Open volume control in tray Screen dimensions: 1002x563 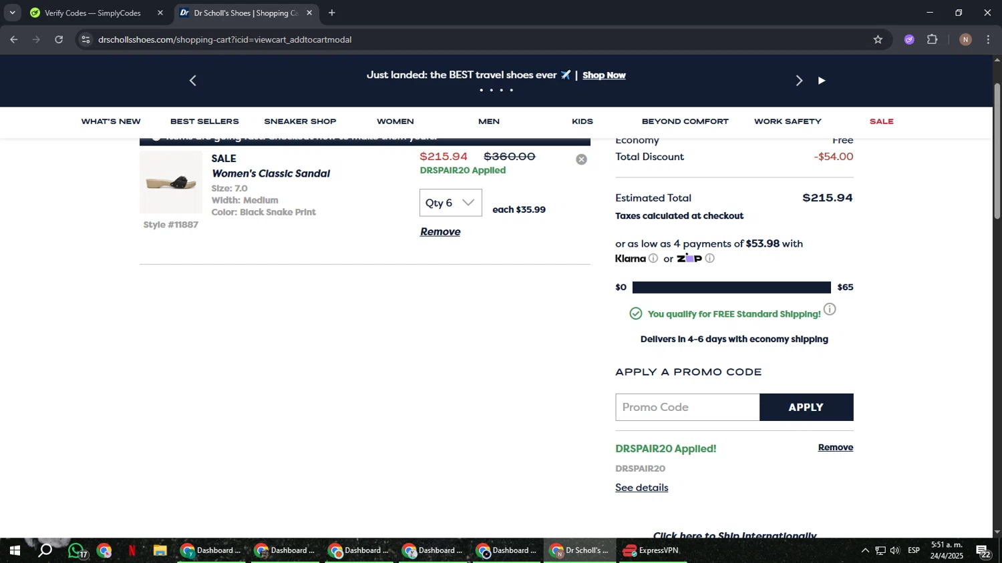pos(895,551)
